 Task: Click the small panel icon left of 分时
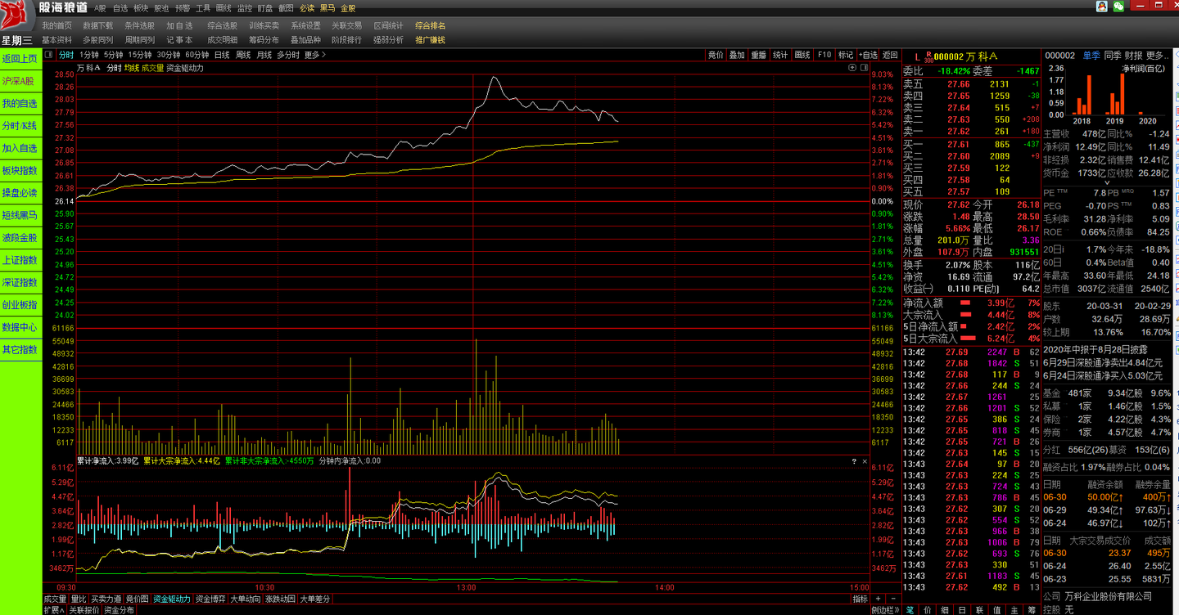pos(50,55)
